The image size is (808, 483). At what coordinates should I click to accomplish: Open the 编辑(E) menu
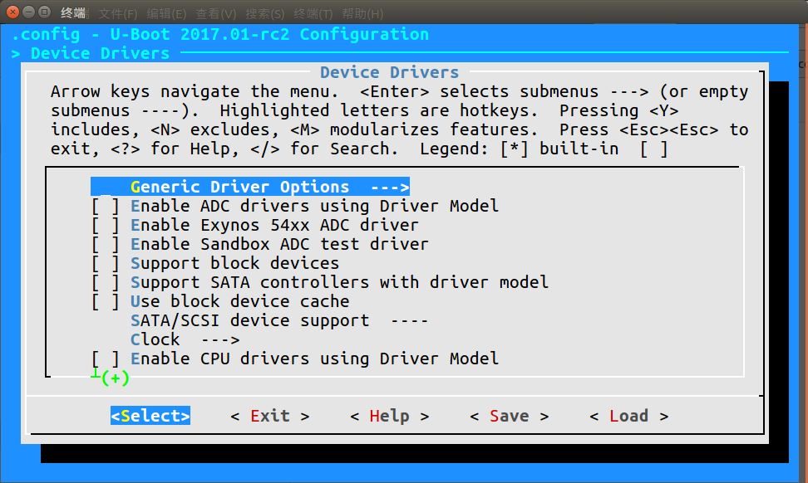166,14
